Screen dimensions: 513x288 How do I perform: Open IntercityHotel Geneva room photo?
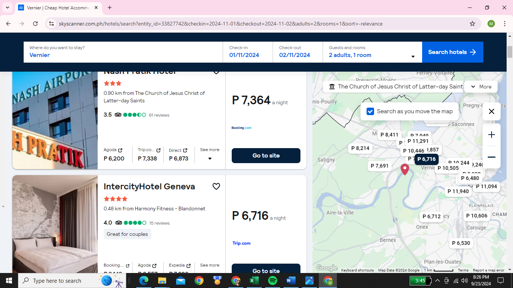coord(55,224)
